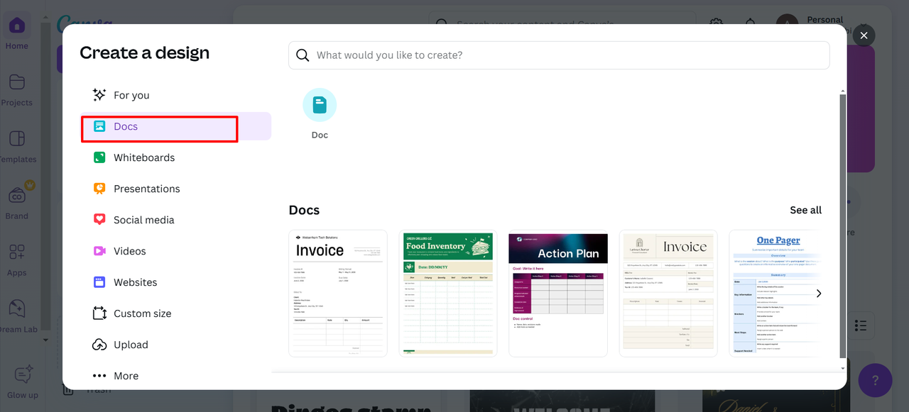Create a new Doc via round icon

coord(320,105)
